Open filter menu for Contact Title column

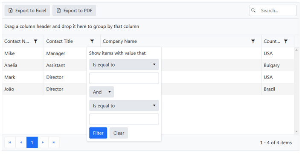pos(92,41)
